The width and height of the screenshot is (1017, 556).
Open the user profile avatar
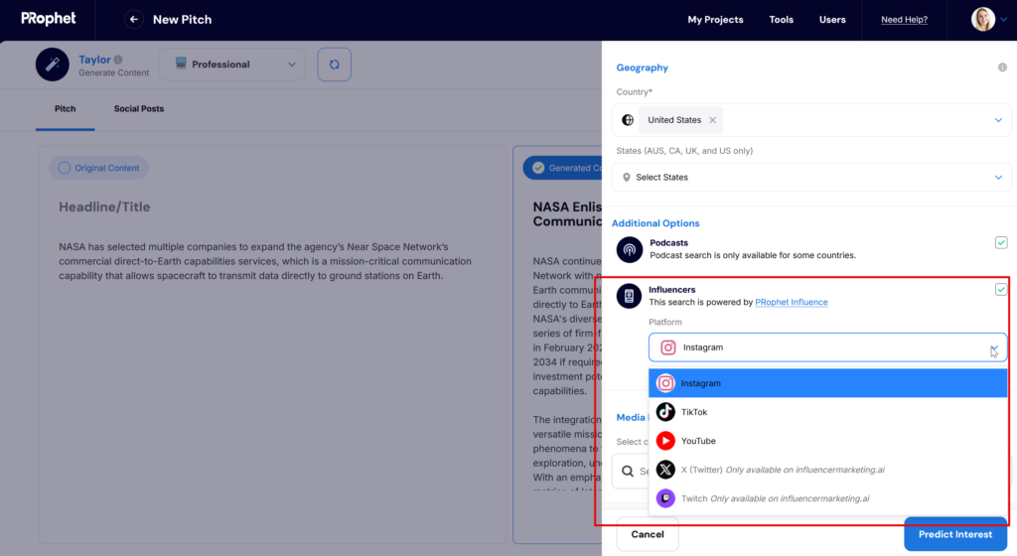[982, 20]
